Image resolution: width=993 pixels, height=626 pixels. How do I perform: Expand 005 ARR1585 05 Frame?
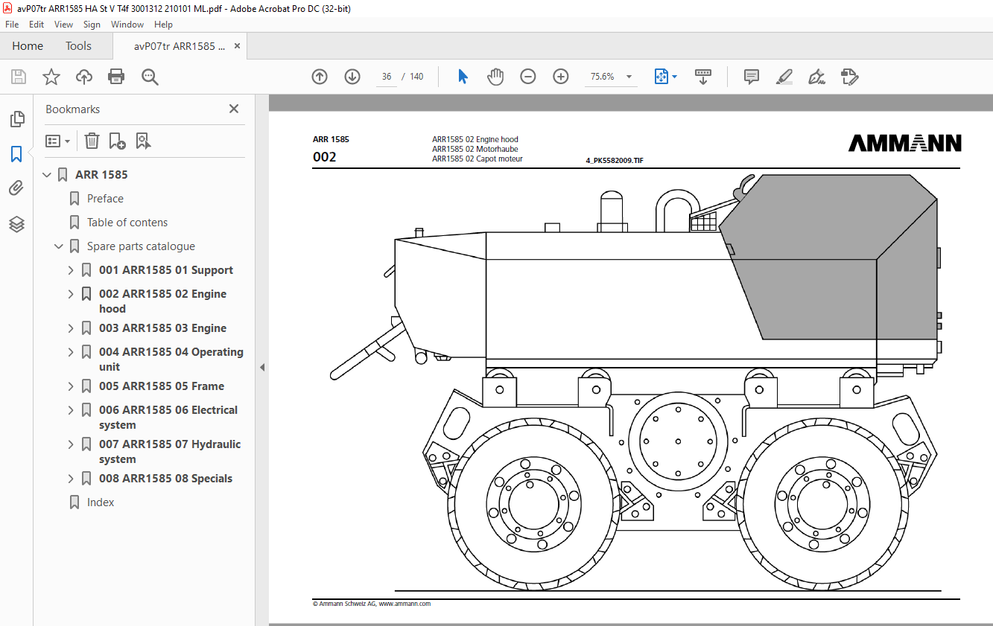71,386
